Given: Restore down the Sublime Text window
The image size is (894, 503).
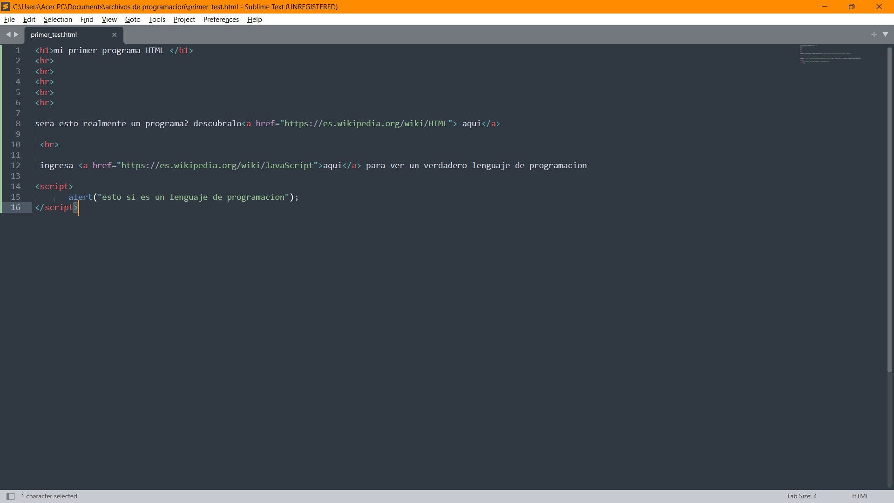Looking at the screenshot, I should [852, 7].
